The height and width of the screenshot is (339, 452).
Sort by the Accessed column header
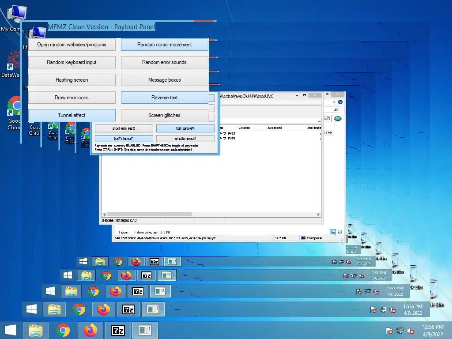(x=275, y=128)
